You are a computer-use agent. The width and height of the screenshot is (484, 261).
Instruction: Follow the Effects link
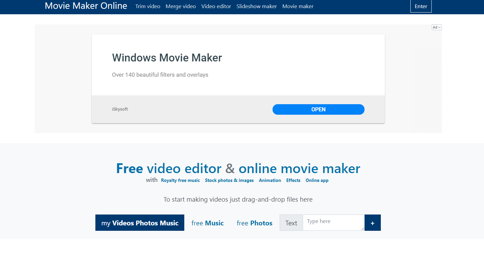(293, 180)
